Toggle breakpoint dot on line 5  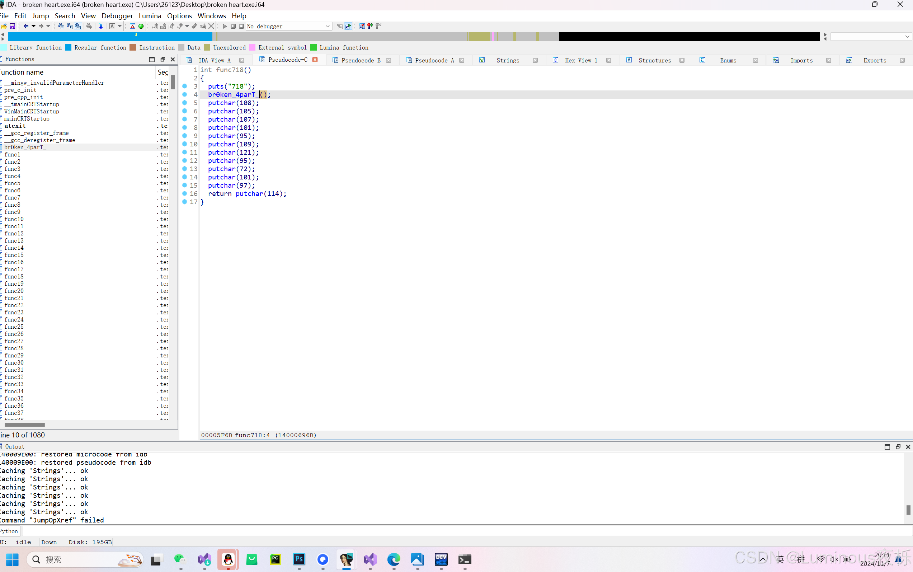184,103
